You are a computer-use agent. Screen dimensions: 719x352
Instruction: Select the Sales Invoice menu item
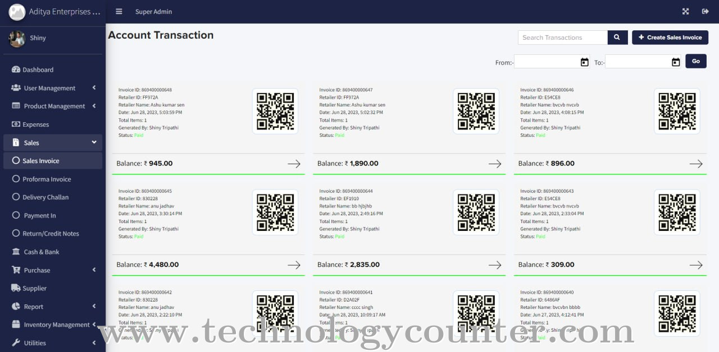point(53,161)
